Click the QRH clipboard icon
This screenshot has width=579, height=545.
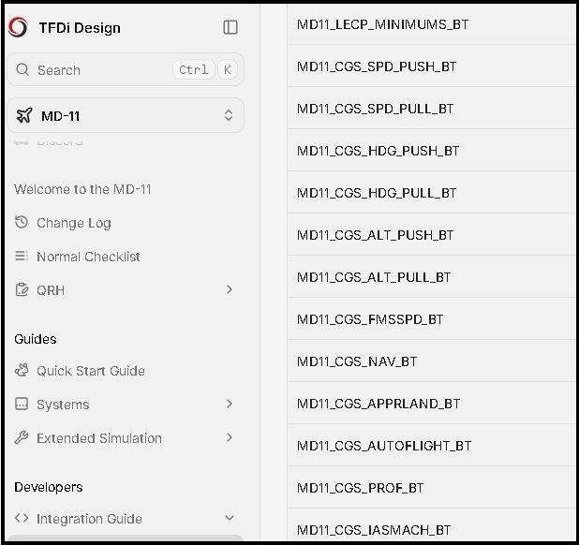pyautogui.click(x=22, y=289)
